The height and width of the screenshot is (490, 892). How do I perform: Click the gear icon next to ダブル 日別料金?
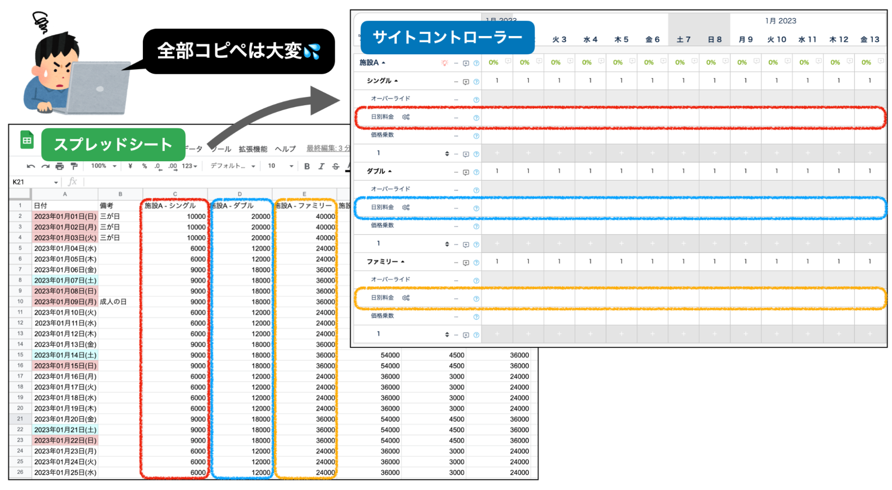(x=406, y=207)
